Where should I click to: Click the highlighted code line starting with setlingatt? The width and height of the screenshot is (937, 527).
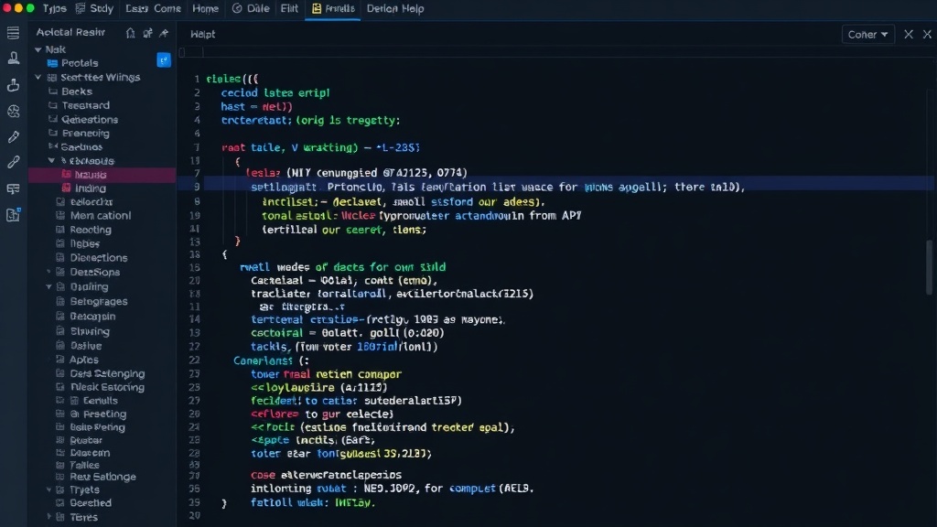pos(498,187)
